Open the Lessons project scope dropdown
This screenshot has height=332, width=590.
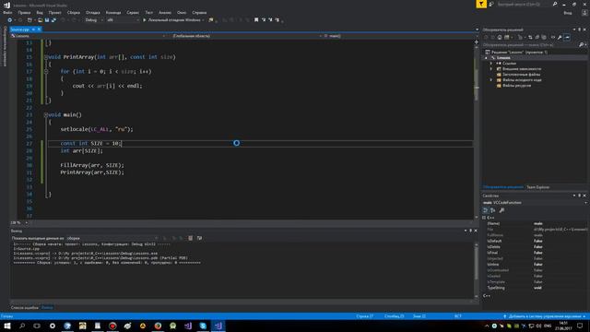pyautogui.click(x=88, y=36)
